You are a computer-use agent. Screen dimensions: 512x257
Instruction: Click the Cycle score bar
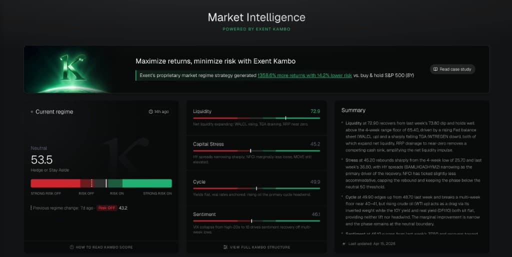(x=256, y=188)
